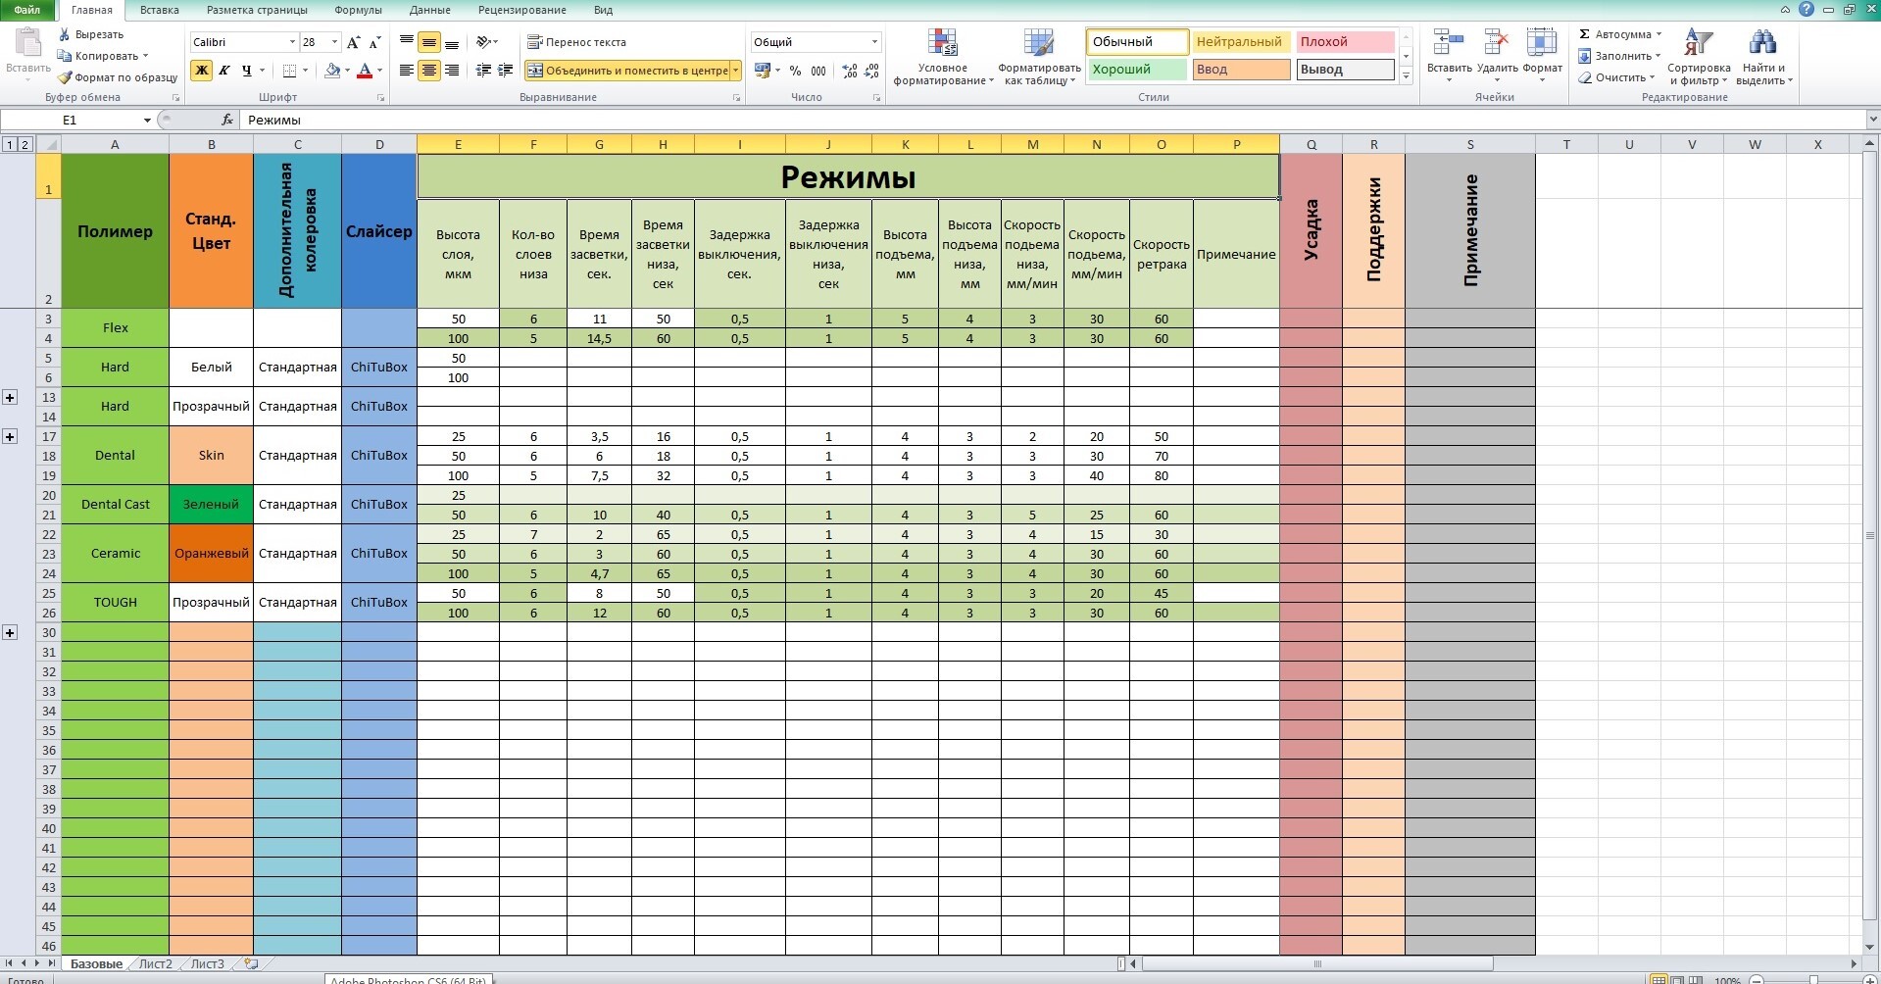Expand grouped rows with plus beside row 13
Viewport: 1881px width, 984px height.
10,397
